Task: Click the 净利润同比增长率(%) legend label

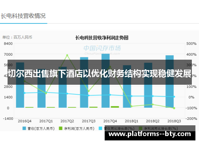Action: click(161, 128)
